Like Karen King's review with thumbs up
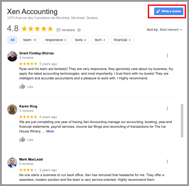Screen dimensions: 189x186 tap(26, 139)
